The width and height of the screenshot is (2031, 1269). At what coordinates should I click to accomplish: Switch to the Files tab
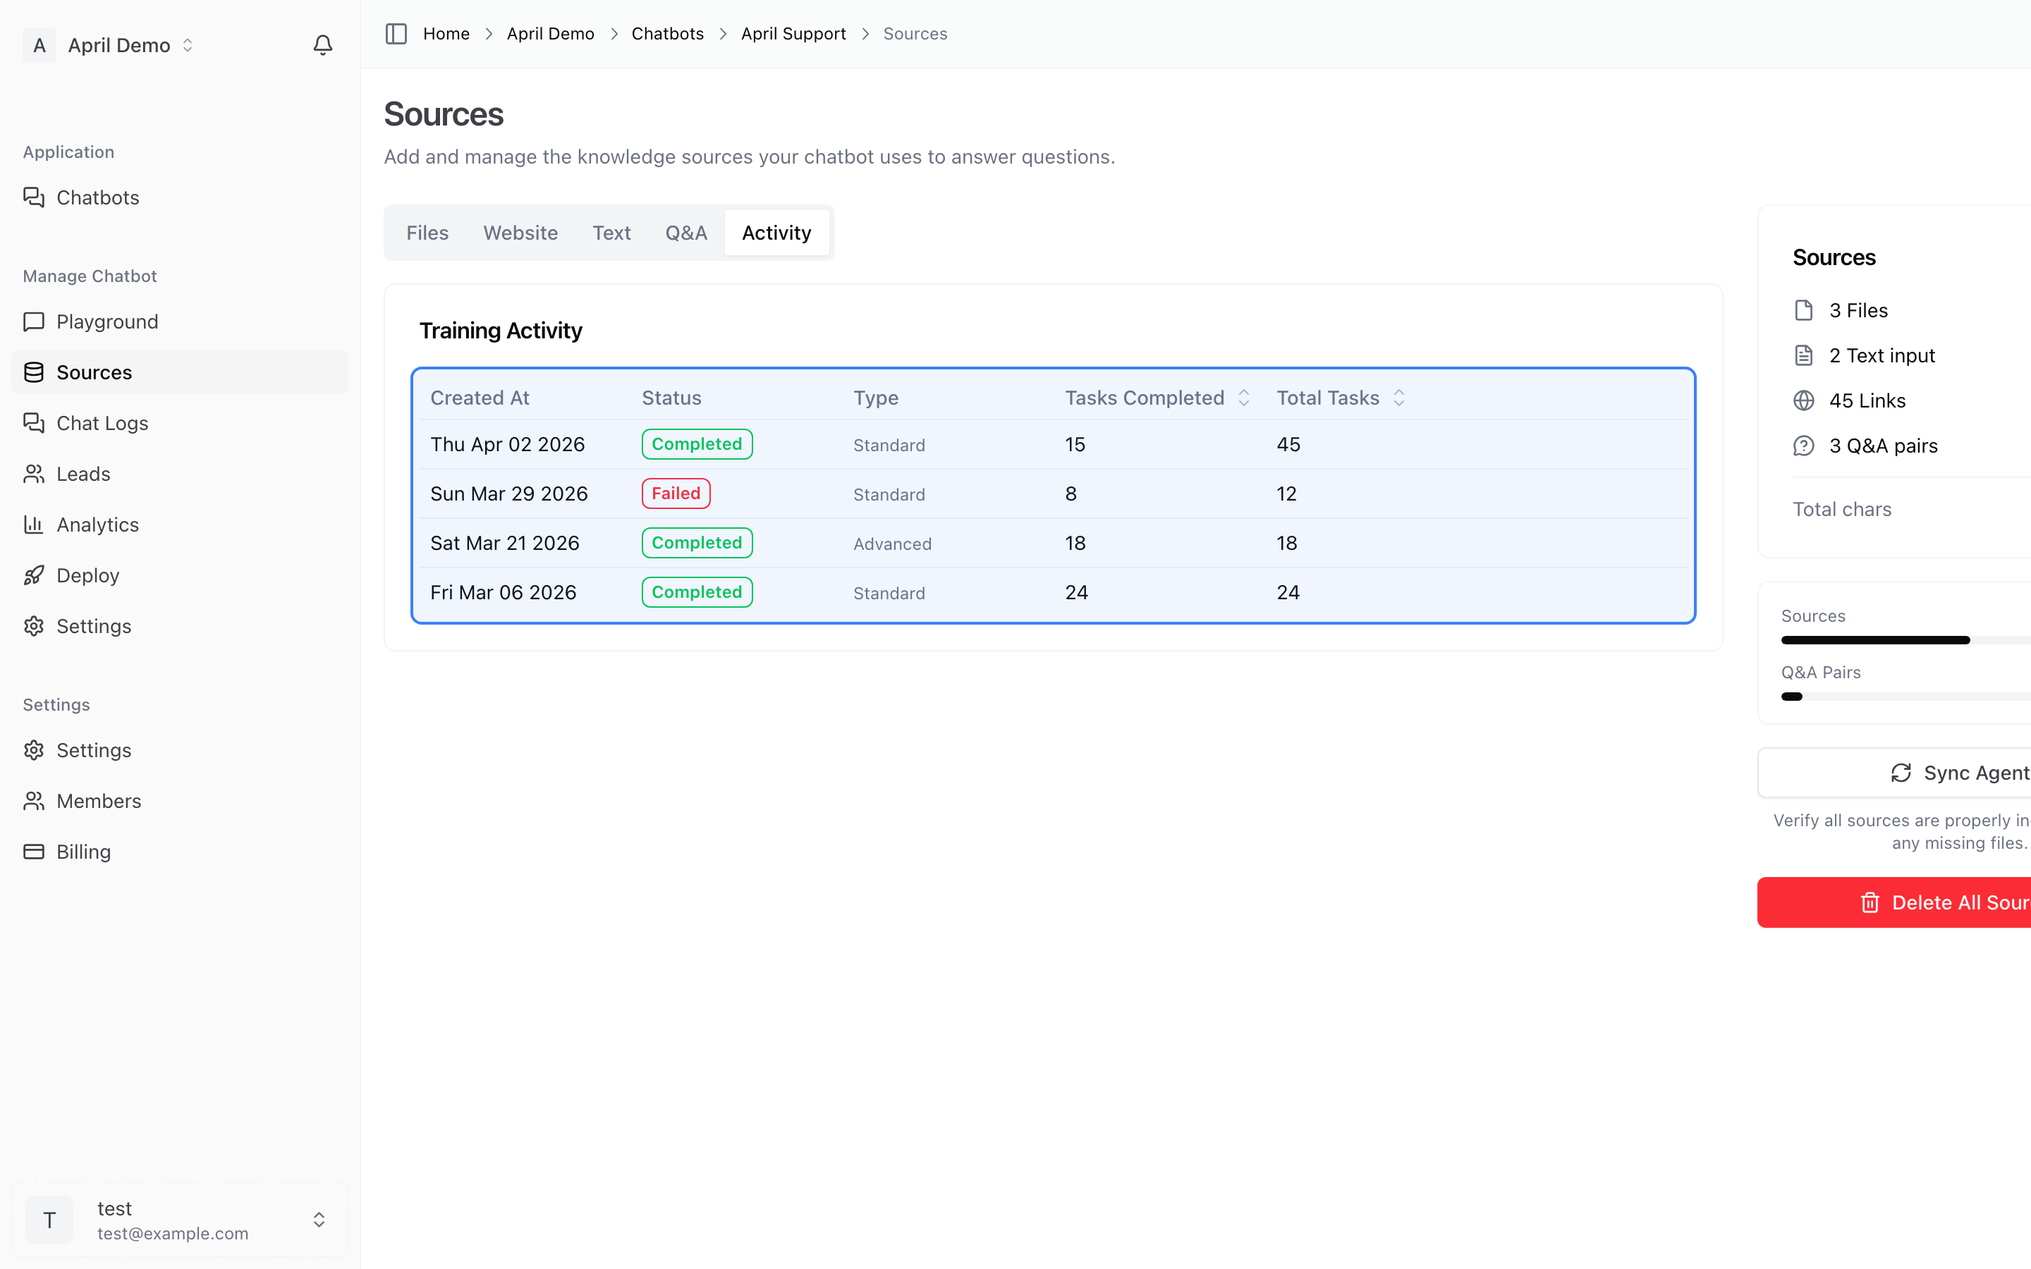(427, 233)
